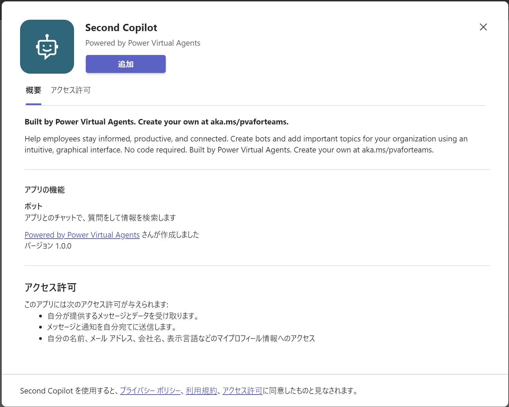Screen dimensions: 509x407
Task: Click the 自分の名前、メール アドレス bullet
Action: (181, 338)
